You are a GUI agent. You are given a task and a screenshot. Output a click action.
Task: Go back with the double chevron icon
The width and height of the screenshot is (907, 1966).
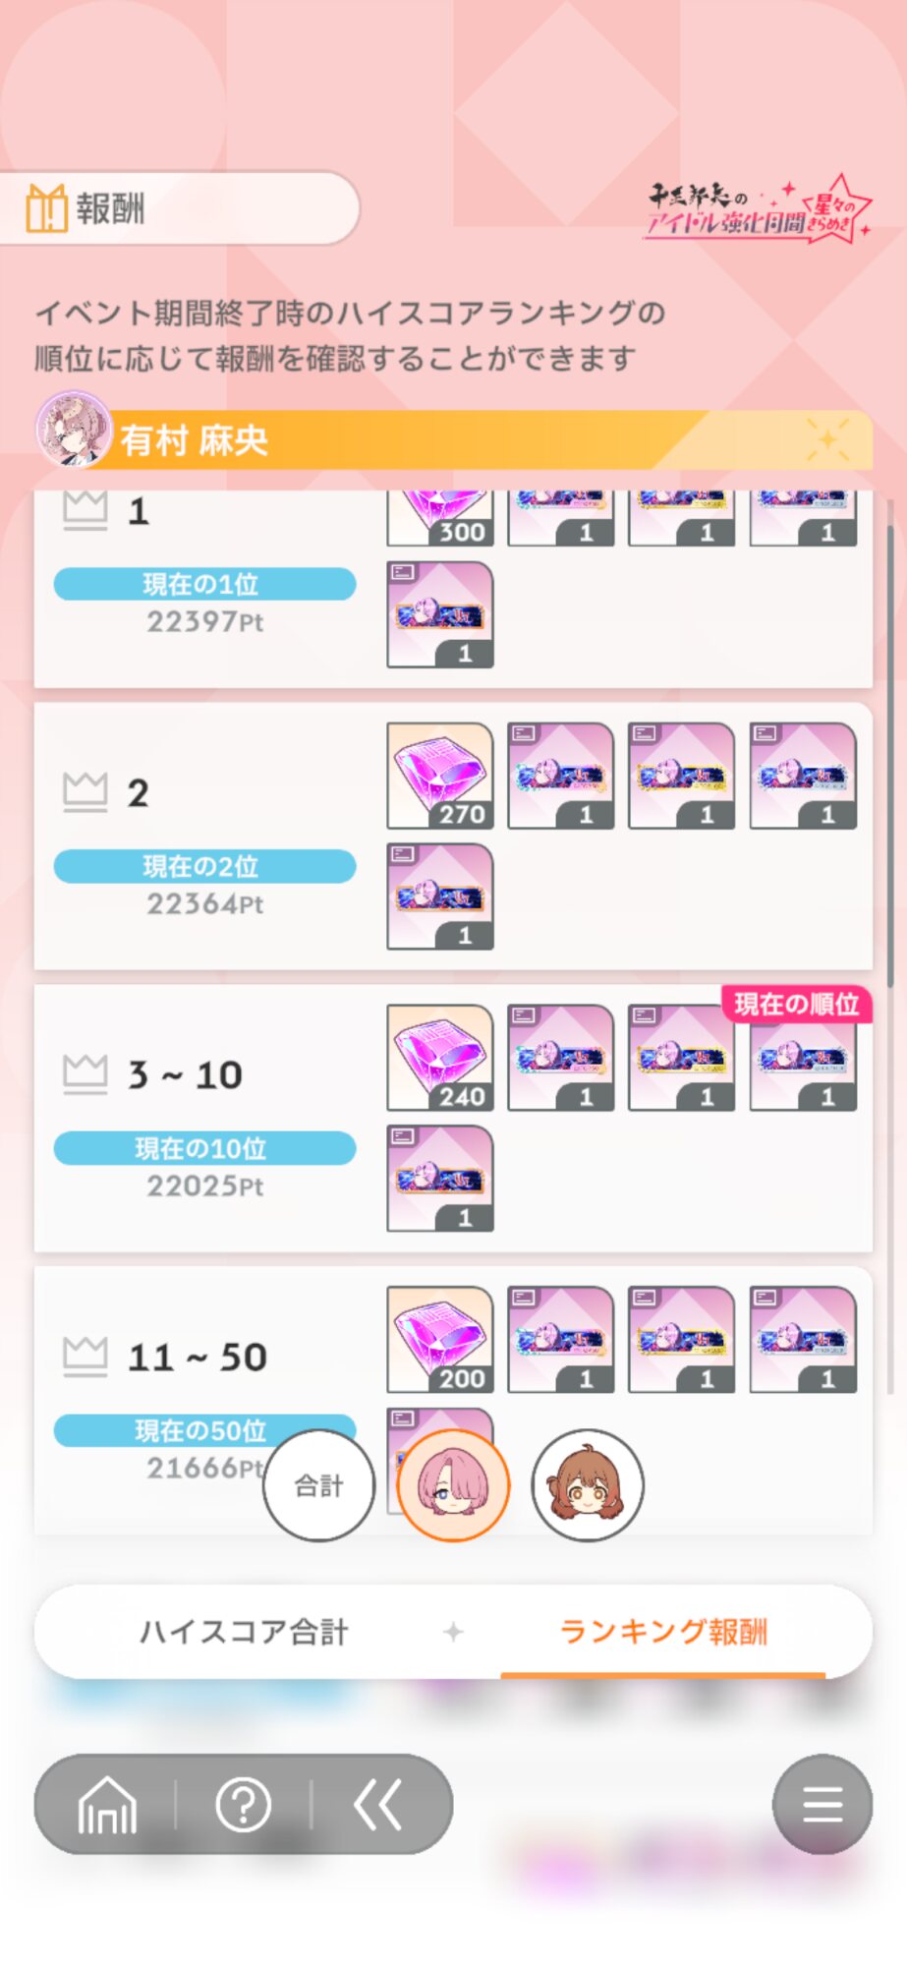(x=378, y=1805)
